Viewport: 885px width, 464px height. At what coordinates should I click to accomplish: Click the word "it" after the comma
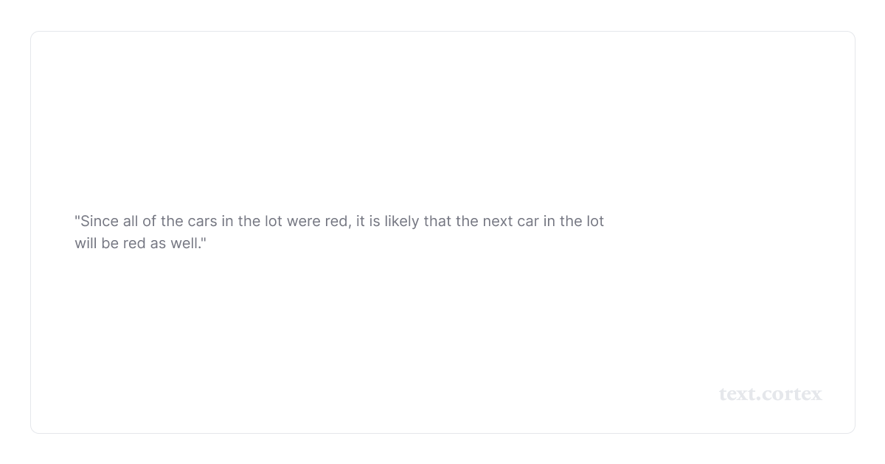361,222
